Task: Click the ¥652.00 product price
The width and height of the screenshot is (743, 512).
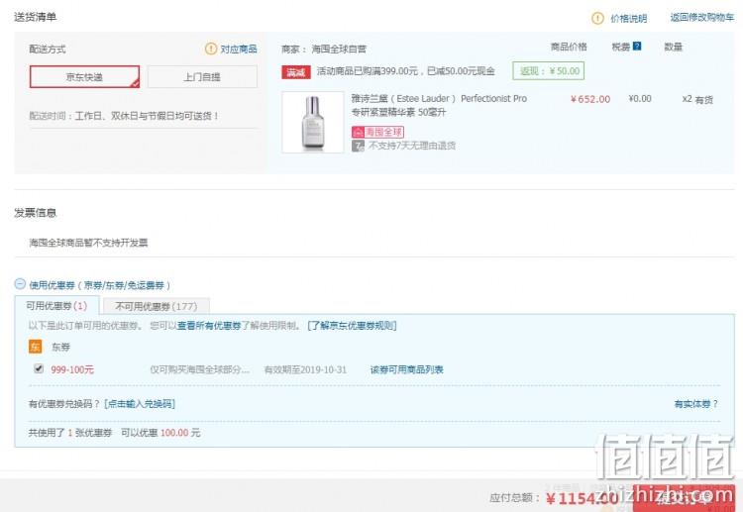Action: (590, 99)
